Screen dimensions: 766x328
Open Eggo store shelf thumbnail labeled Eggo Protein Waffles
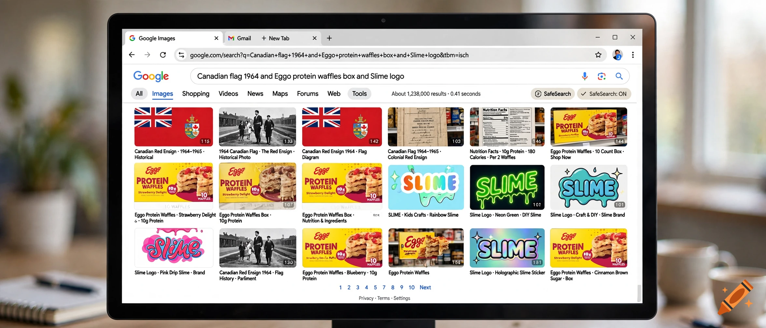[426, 248]
